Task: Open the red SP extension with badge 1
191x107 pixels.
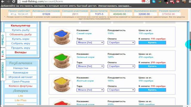Action: 172,2
